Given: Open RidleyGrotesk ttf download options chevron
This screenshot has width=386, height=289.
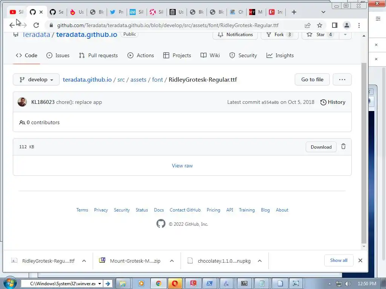Looking at the screenshot, I should click(x=84, y=261).
